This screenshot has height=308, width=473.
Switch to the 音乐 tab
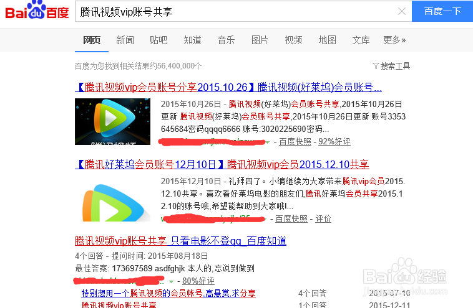226,40
